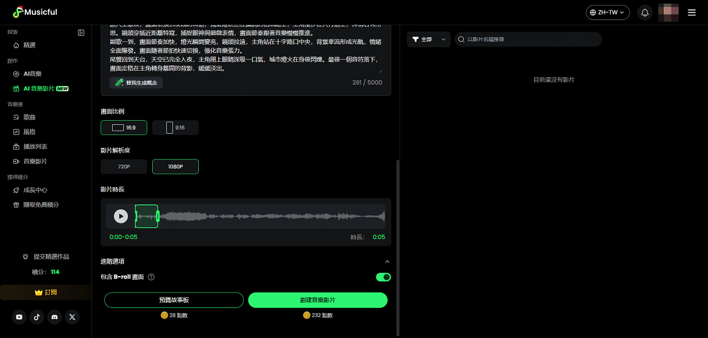Image resolution: width=708 pixels, height=338 pixels.
Task: Open the 全部 filter dropdown
Action: (429, 39)
